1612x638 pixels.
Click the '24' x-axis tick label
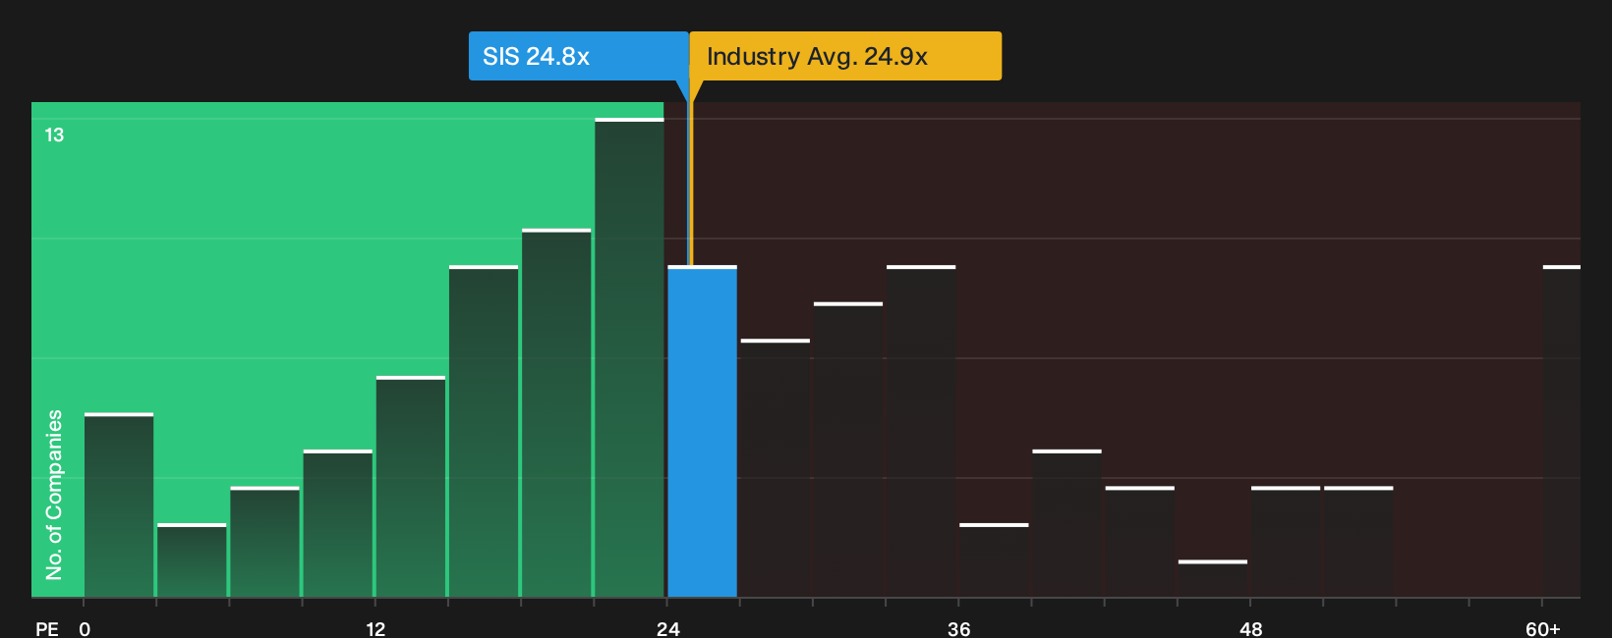(x=668, y=628)
